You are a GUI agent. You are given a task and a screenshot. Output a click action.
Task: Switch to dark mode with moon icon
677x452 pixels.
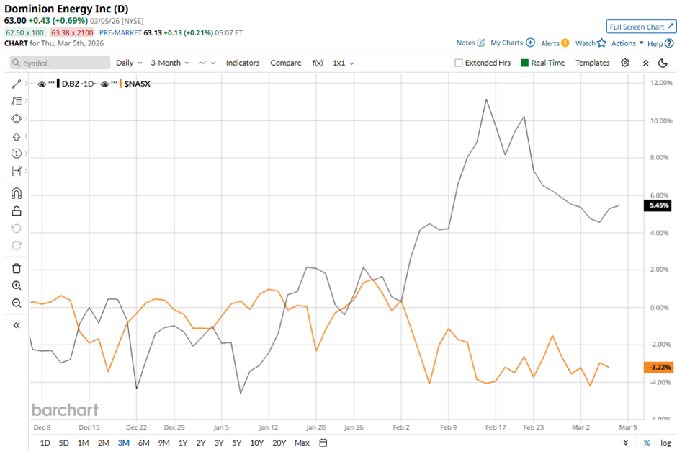[663, 63]
